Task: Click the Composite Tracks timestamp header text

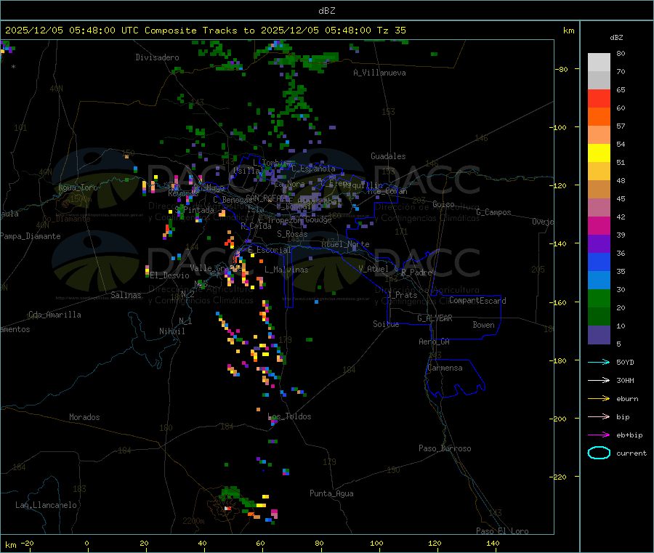Action: coord(206,31)
